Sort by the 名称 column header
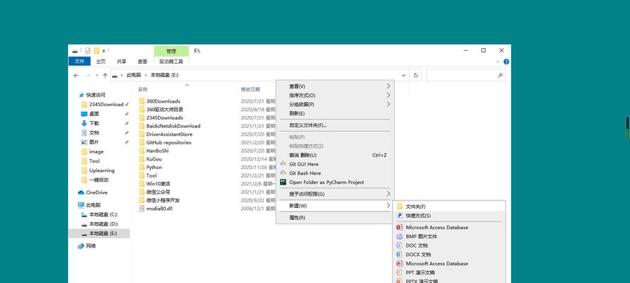The width and height of the screenshot is (630, 283). [143, 89]
